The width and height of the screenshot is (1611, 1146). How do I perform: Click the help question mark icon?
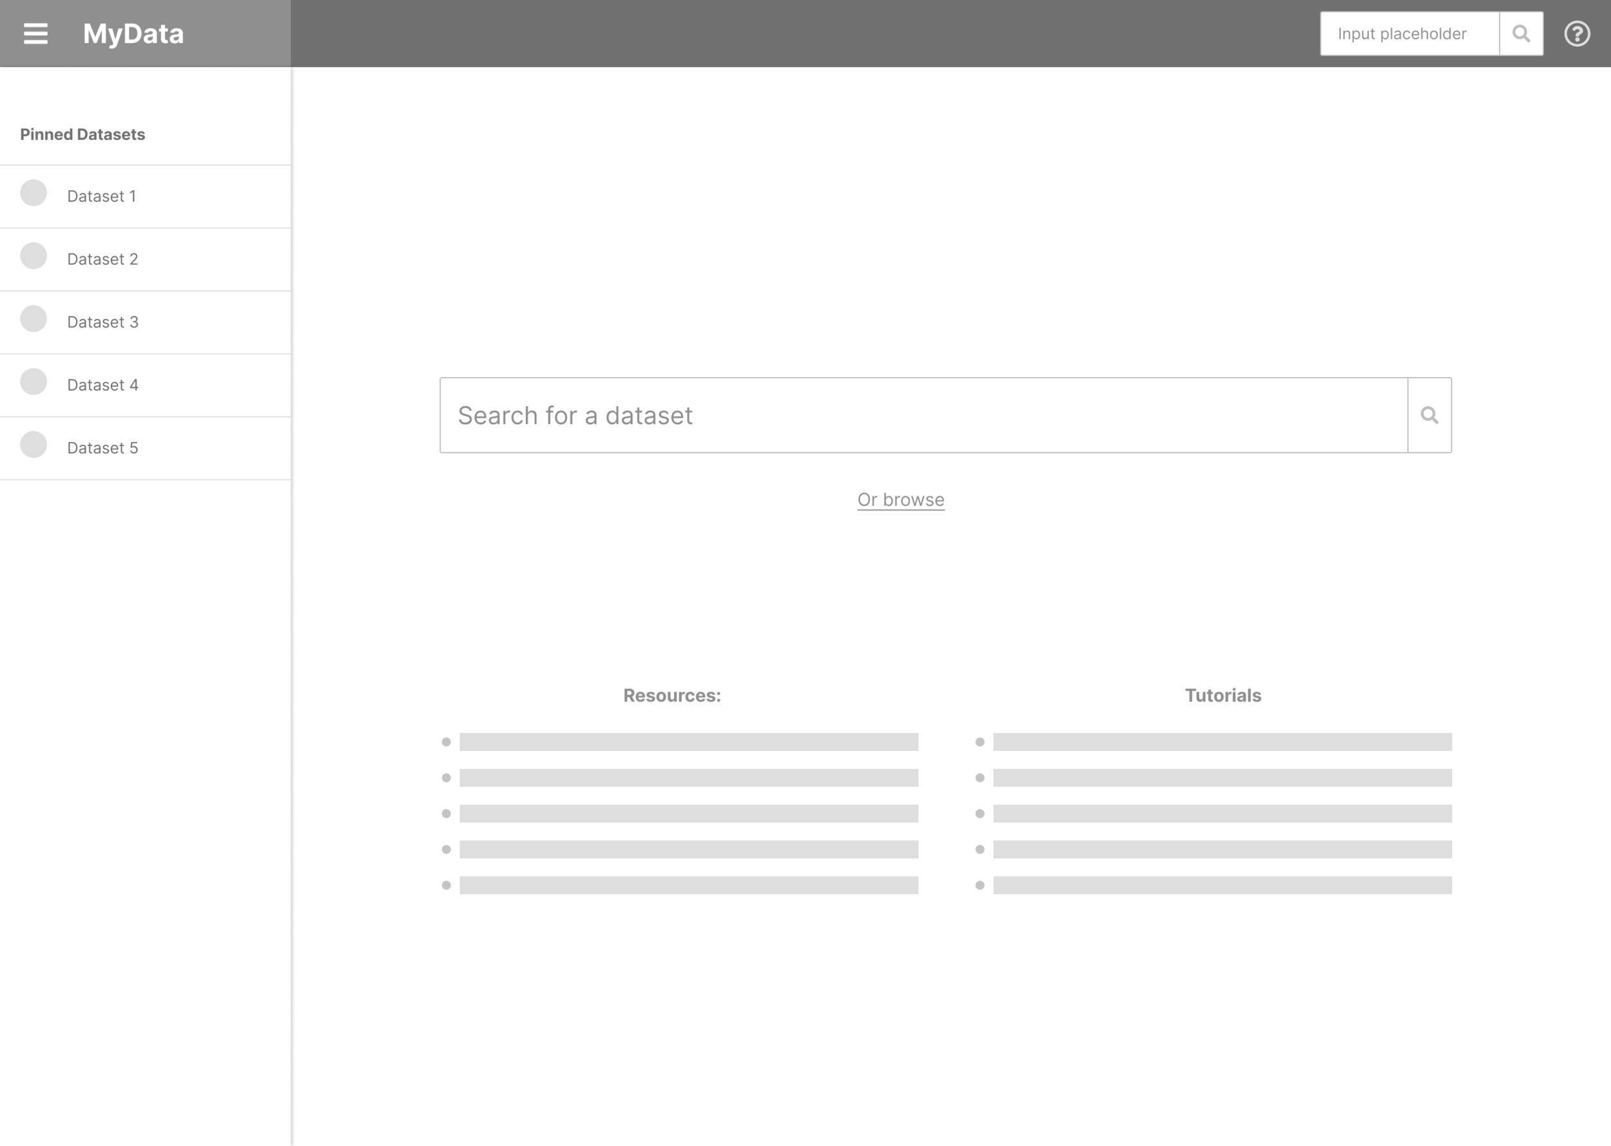(x=1577, y=33)
